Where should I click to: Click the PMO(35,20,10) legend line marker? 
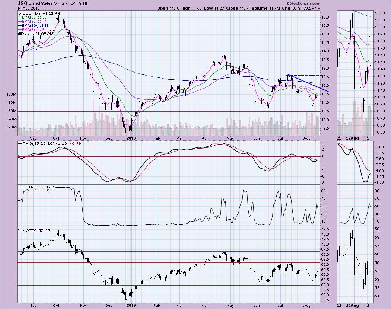(x=20, y=144)
